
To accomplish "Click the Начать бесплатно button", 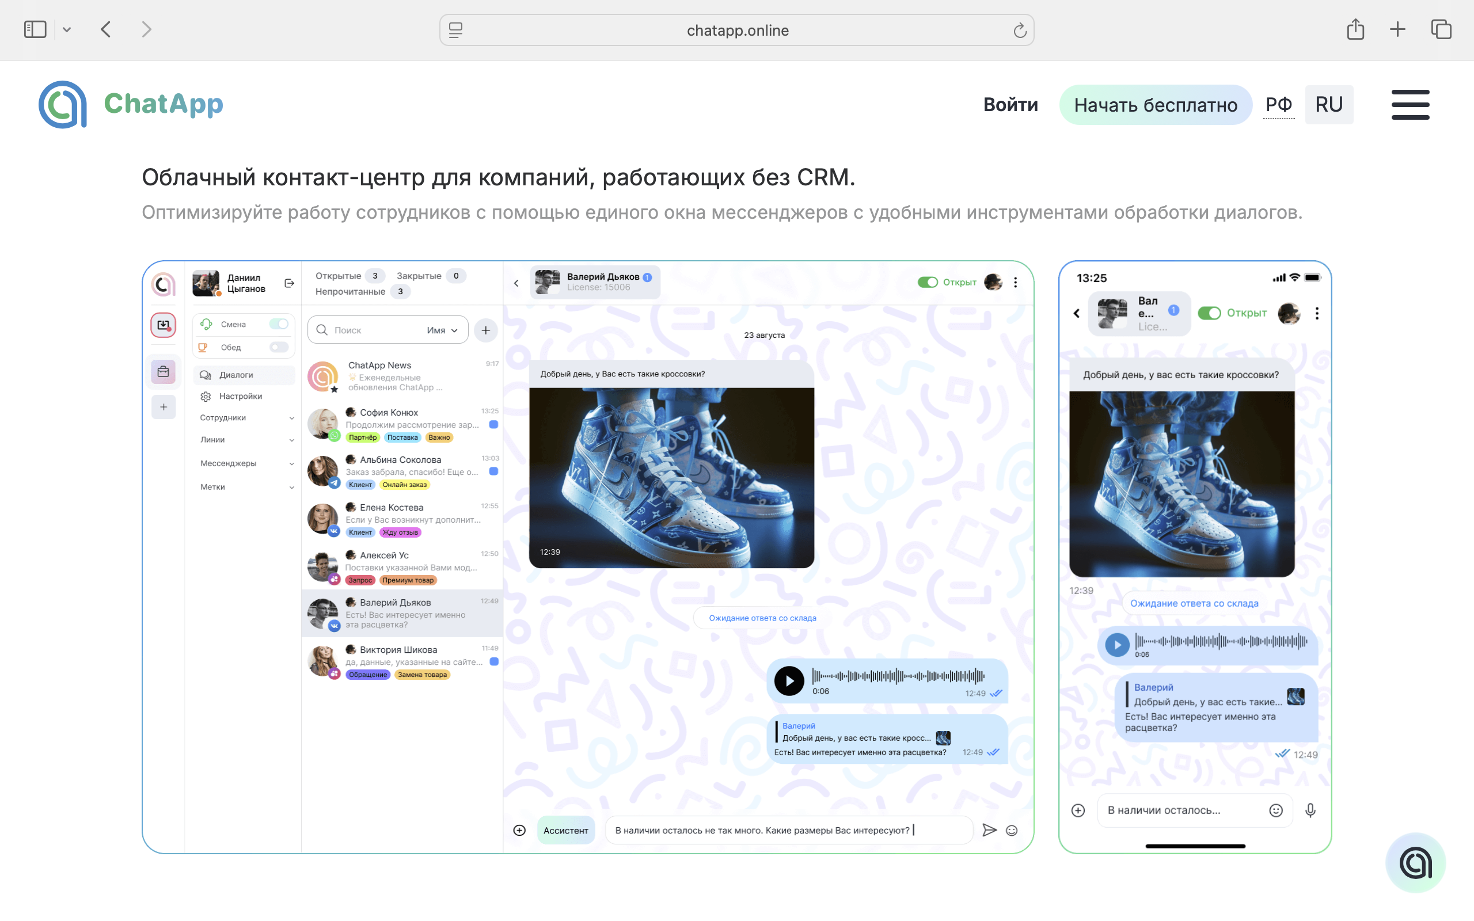I will [1156, 105].
